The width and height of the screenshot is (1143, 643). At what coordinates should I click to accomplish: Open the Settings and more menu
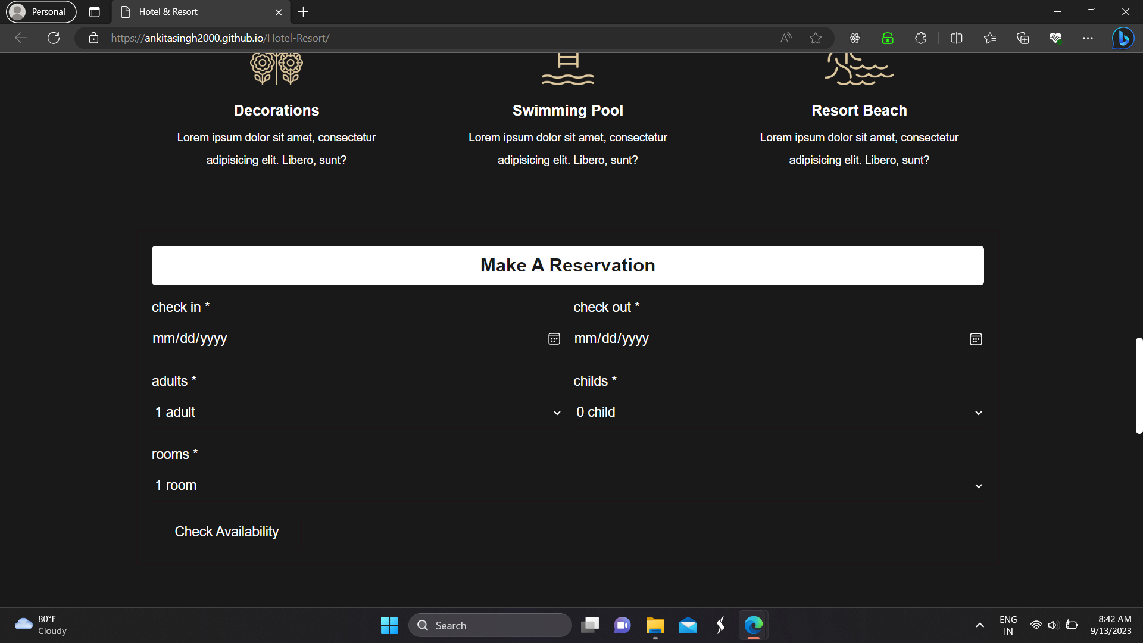[1088, 38]
